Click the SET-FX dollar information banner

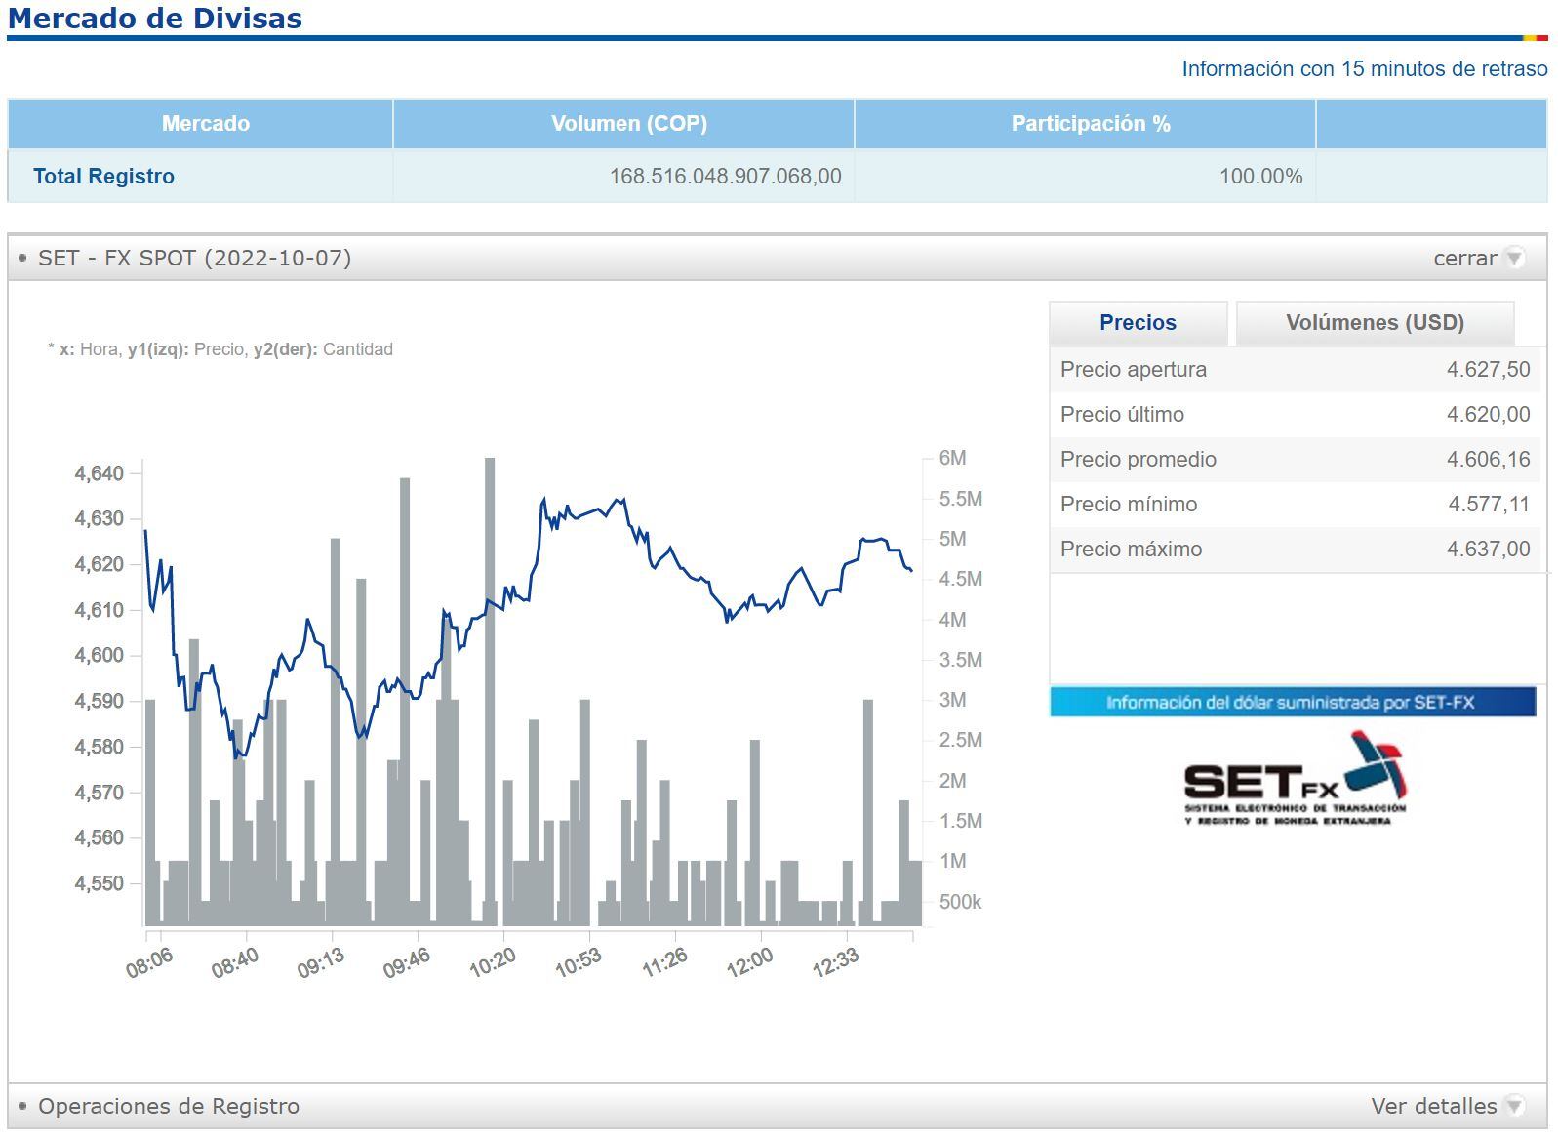[1292, 702]
